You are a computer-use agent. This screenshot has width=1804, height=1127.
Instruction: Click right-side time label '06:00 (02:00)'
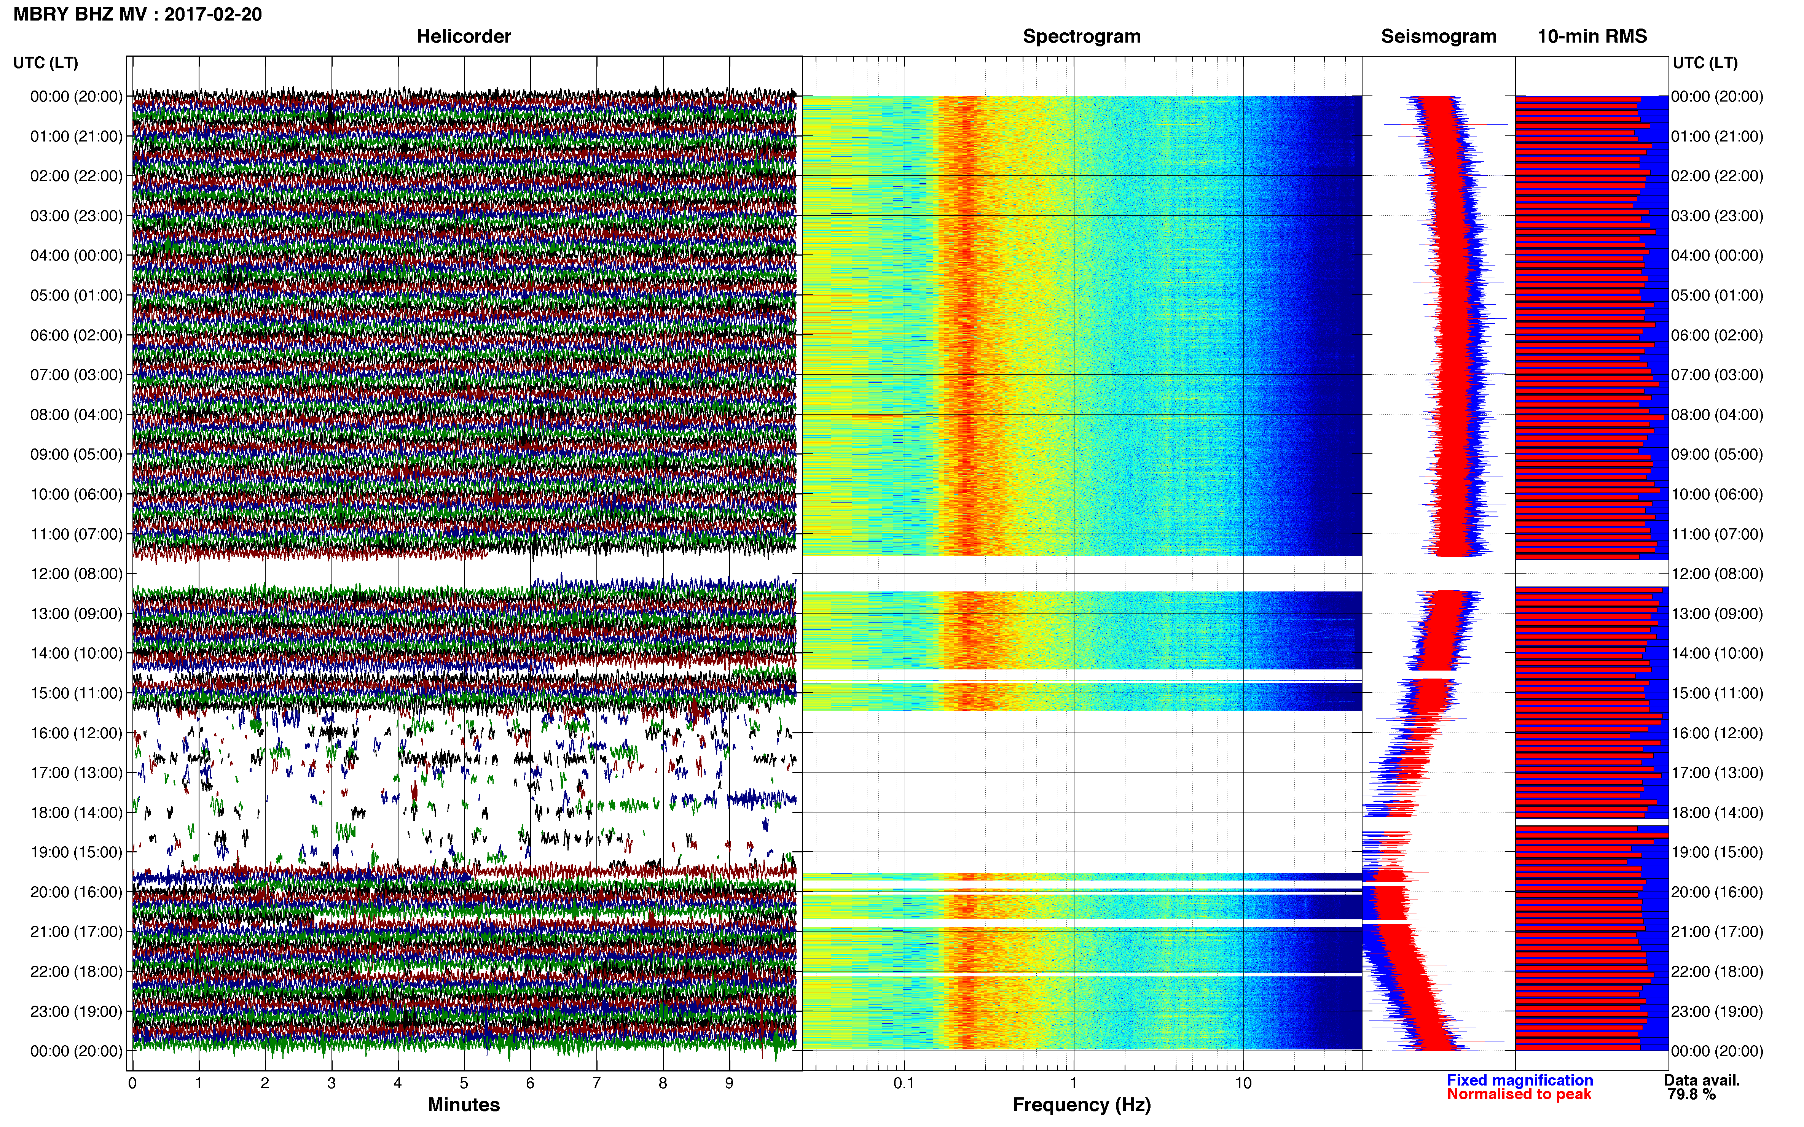coord(1717,335)
